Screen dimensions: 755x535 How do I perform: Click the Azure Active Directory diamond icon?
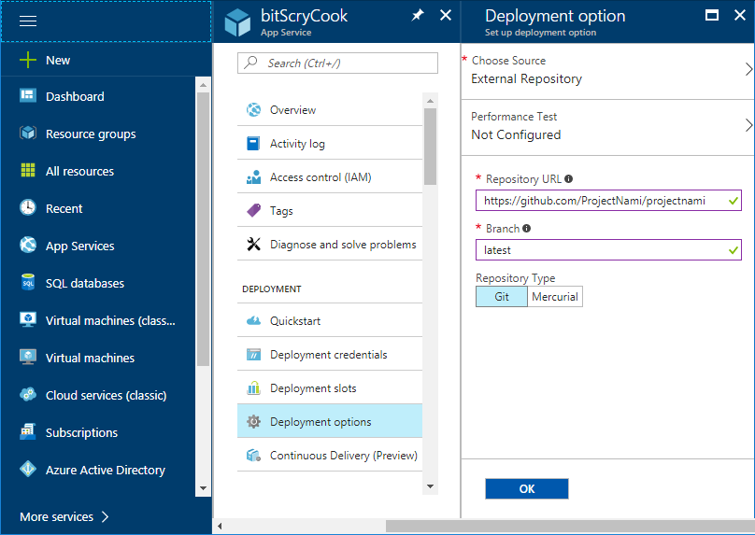point(28,469)
